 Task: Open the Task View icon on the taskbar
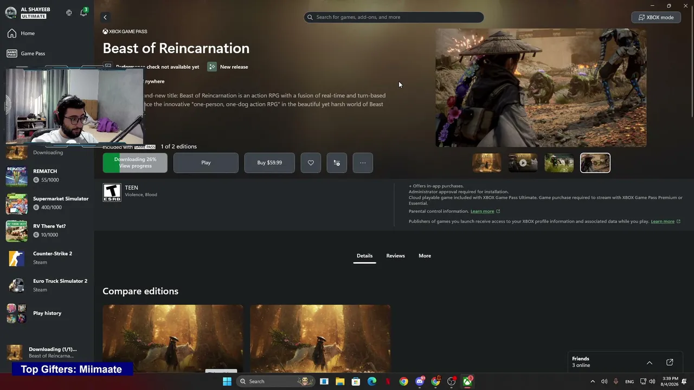(x=324, y=381)
